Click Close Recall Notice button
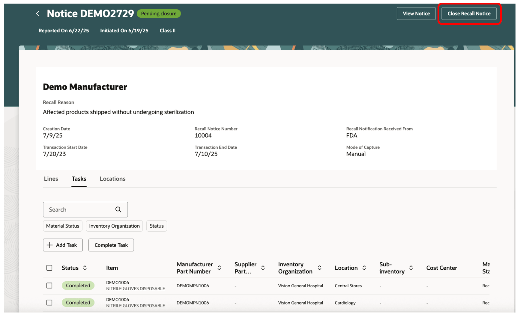The height and width of the screenshot is (317, 520). (469, 13)
